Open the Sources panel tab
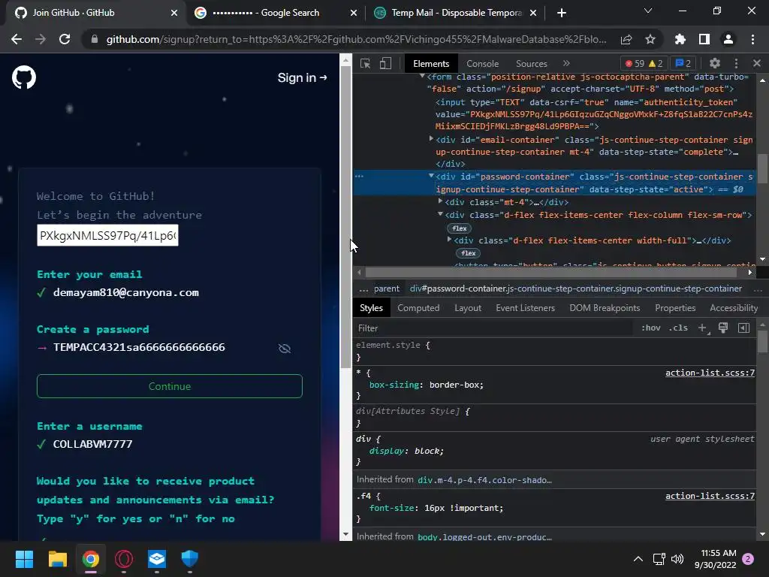769x577 pixels. [532, 63]
